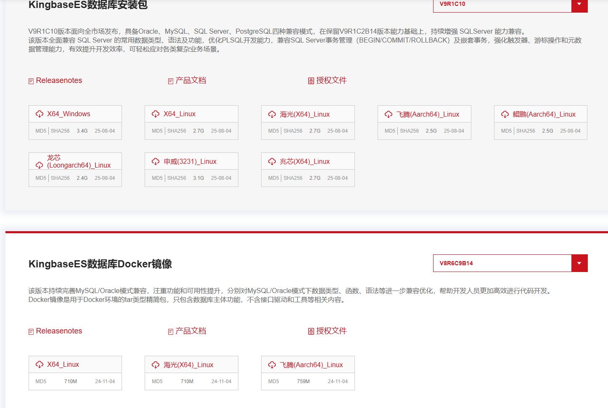Select the download icon for 海光(X64)_Linux package
The image size is (608, 408).
(x=272, y=114)
